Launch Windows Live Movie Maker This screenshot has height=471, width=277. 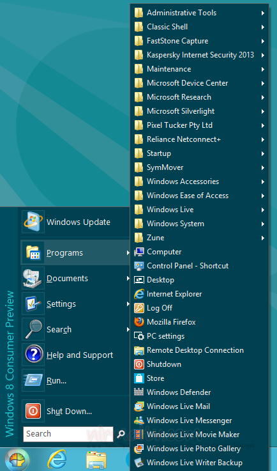(199, 435)
